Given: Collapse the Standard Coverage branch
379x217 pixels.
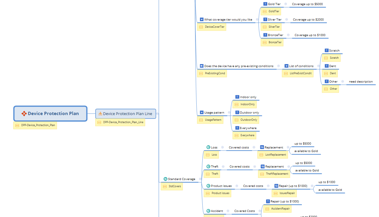Looking at the screenshot, I should coord(200,179).
